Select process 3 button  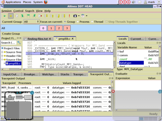click(67, 28)
